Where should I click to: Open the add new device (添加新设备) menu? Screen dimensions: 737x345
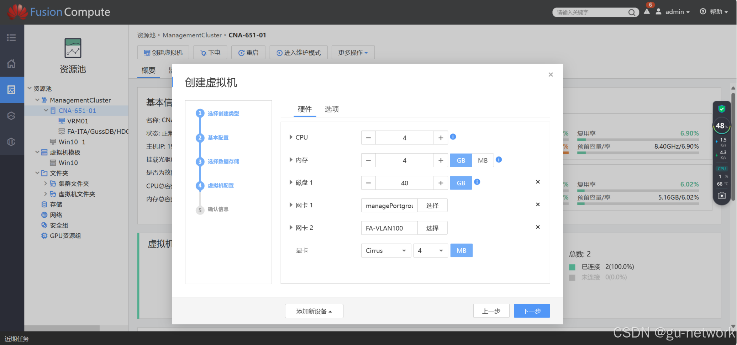click(314, 311)
